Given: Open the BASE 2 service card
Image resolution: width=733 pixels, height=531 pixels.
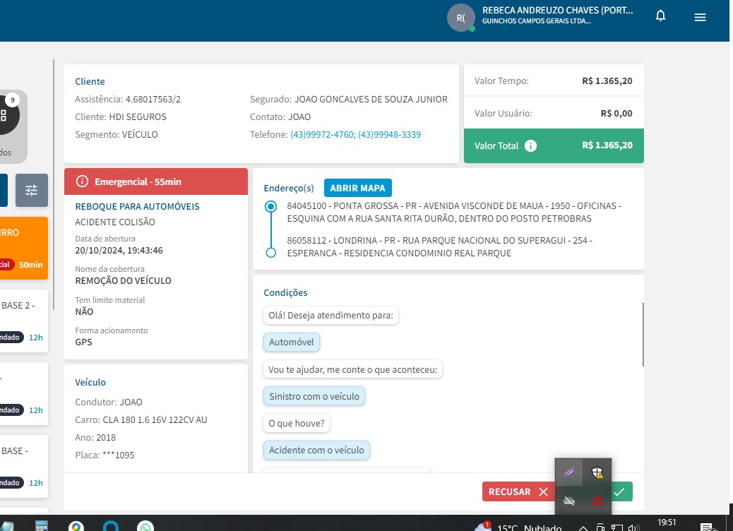Looking at the screenshot, I should 23,321.
